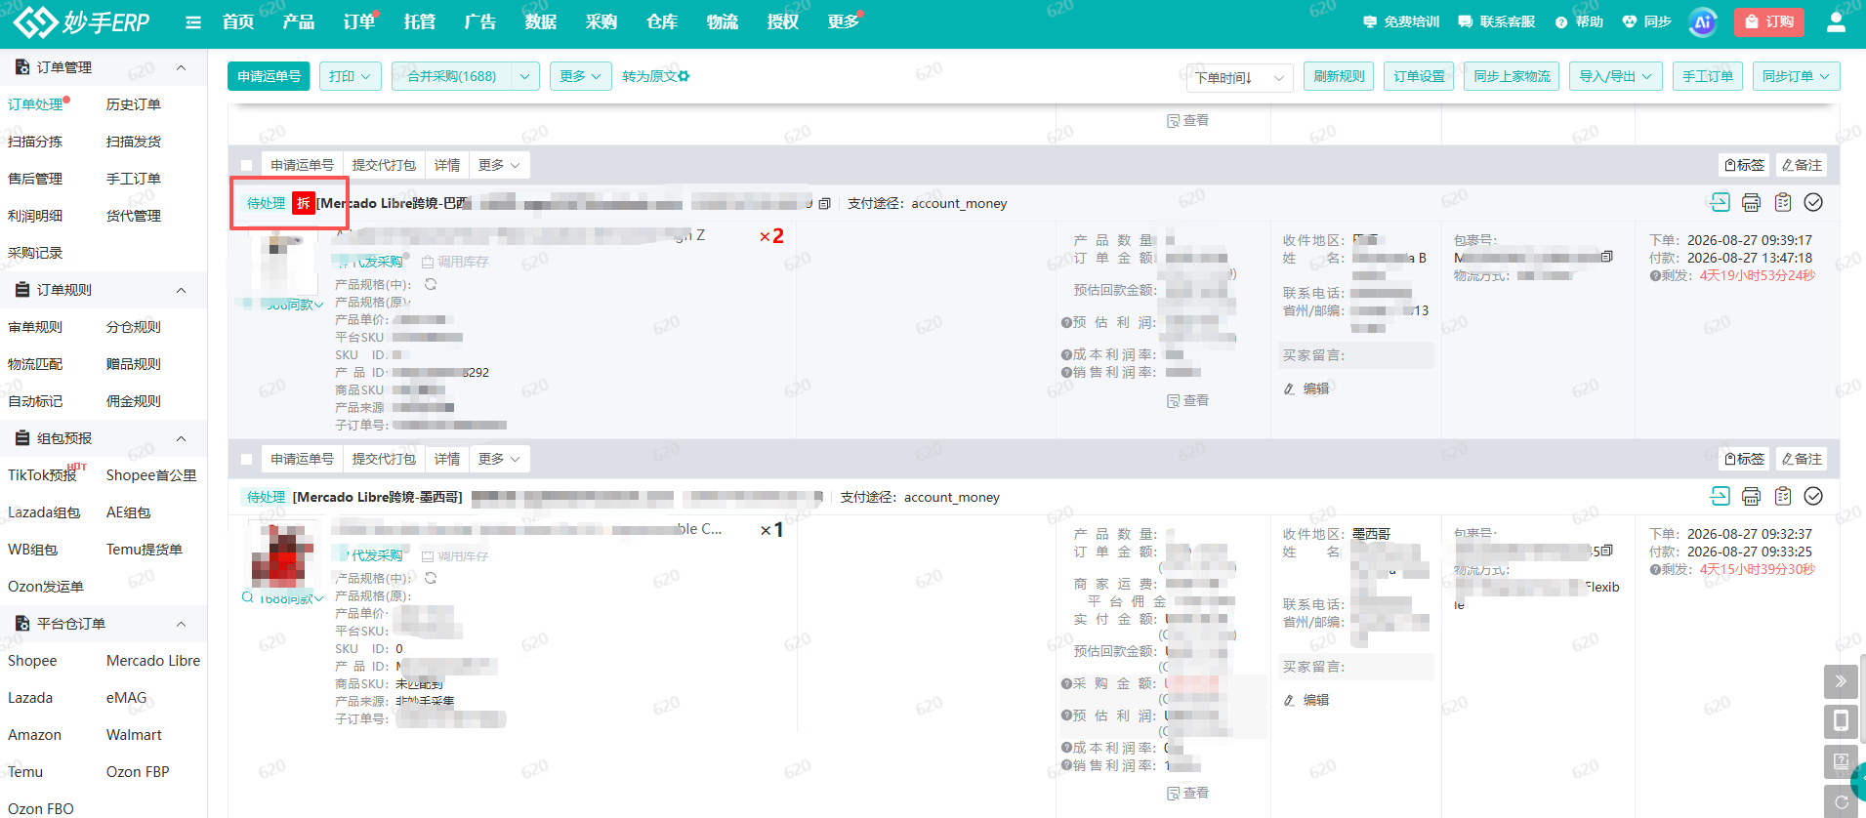Select the Mexico order checkbox
Viewport: 1866px width, 818px height.
coord(246,460)
